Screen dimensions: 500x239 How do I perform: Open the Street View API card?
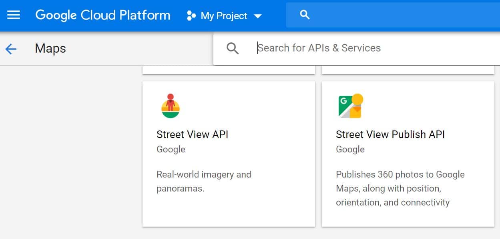229,154
